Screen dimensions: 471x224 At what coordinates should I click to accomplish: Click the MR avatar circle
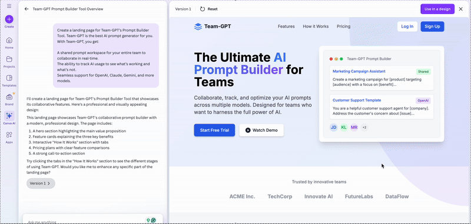[354, 128]
